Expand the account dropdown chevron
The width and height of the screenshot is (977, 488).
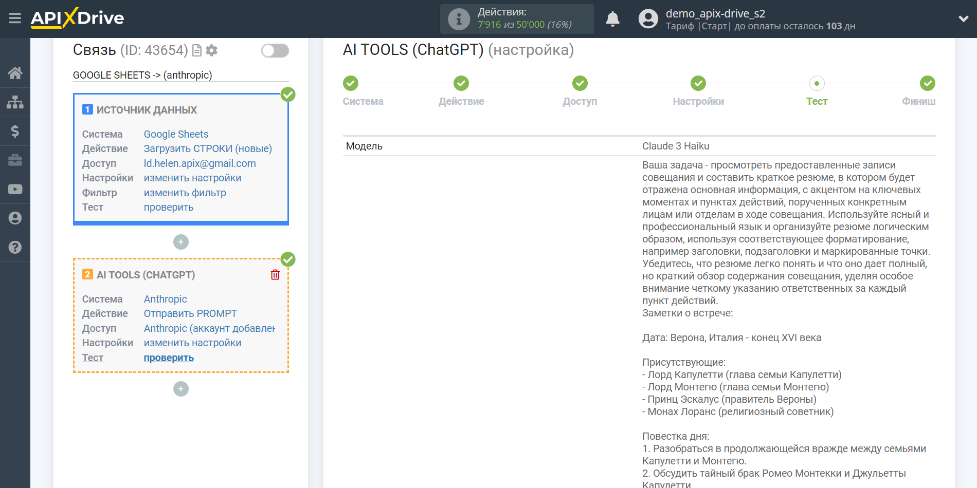pos(963,19)
